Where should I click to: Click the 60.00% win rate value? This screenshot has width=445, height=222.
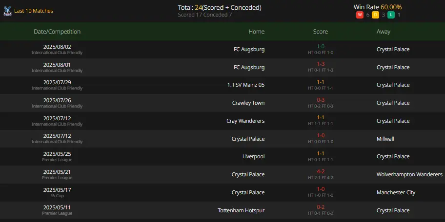(391, 7)
